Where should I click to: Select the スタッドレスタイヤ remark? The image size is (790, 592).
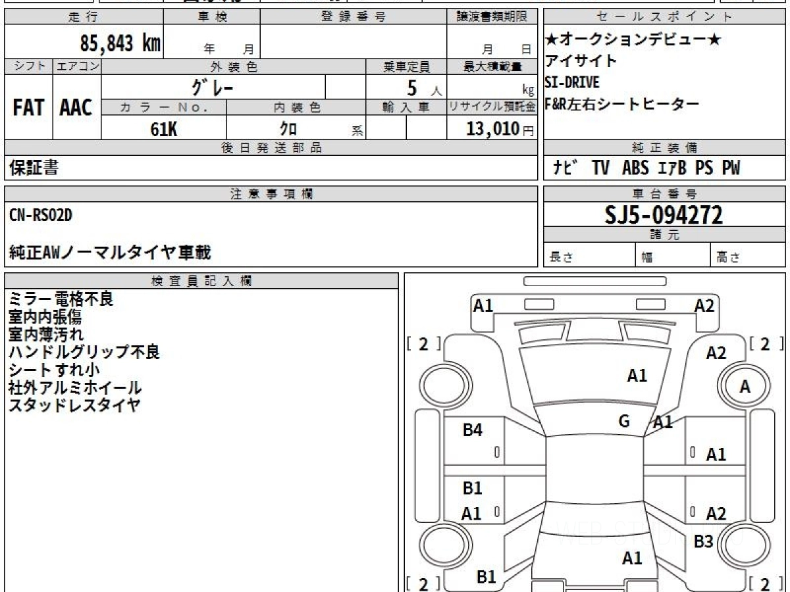tap(74, 405)
